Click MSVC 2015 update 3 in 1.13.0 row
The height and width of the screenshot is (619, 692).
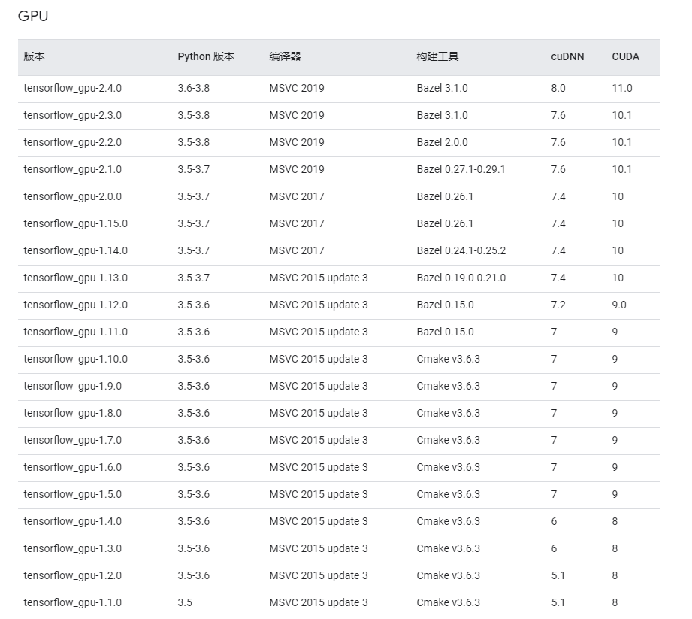[318, 278]
